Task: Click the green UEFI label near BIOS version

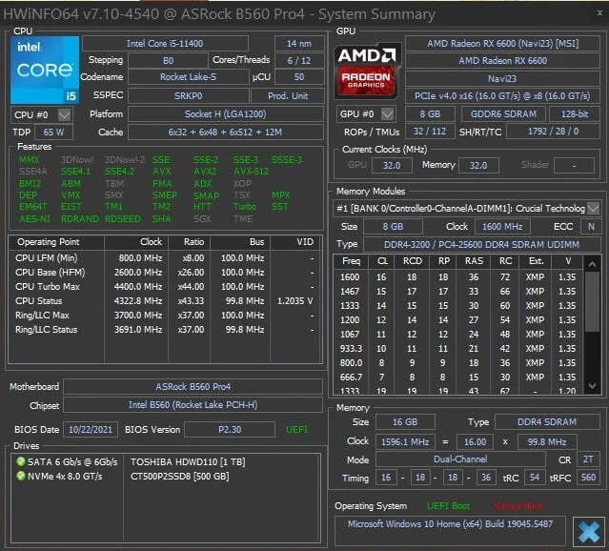Action: [296, 429]
